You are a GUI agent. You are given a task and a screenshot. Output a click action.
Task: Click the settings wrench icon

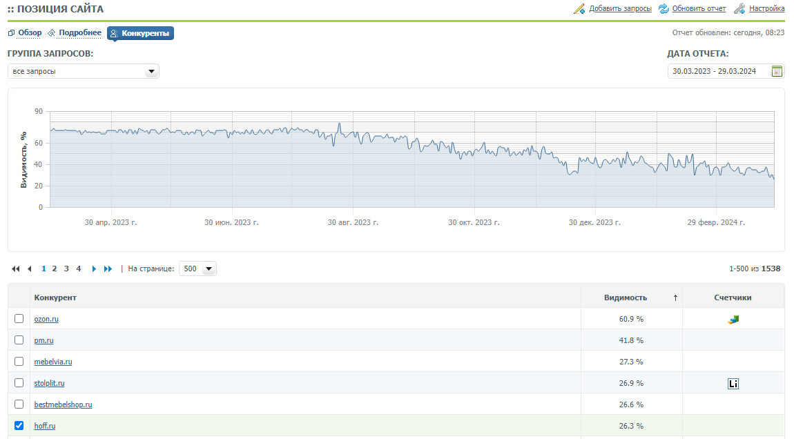[x=739, y=9]
